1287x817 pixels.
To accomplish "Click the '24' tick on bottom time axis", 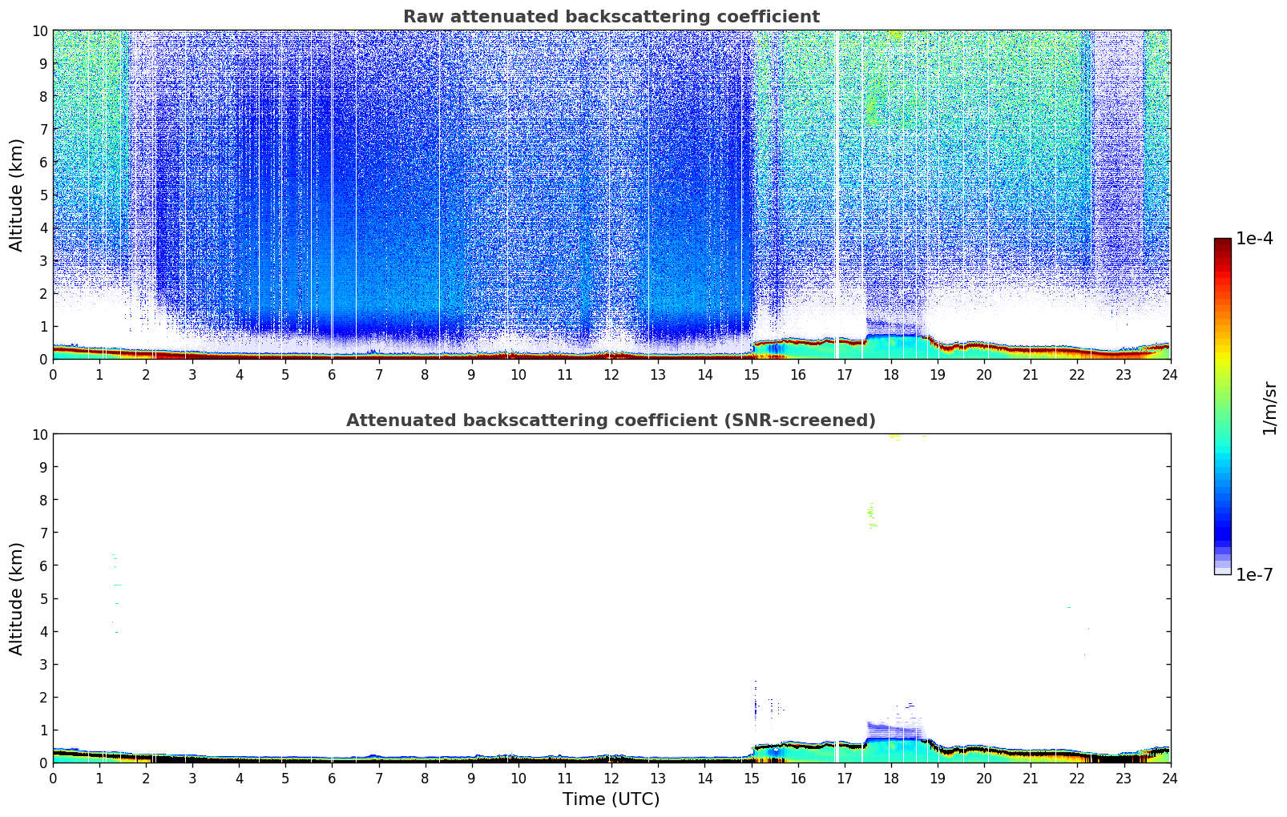I will pos(1170,778).
